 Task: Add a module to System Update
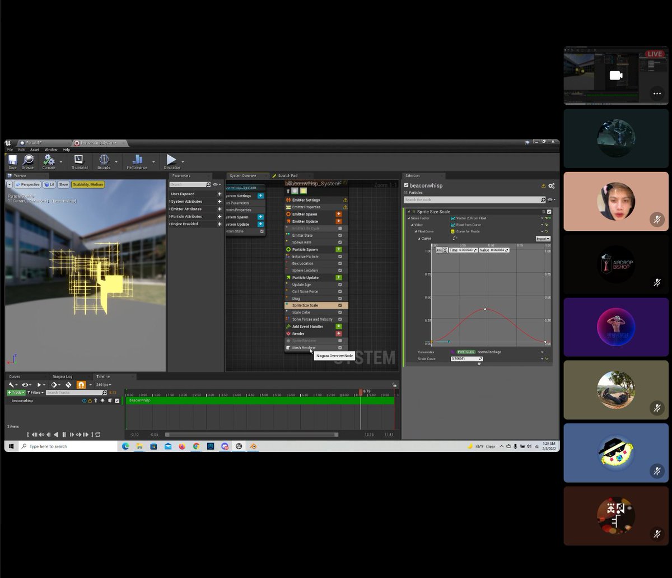[261, 224]
